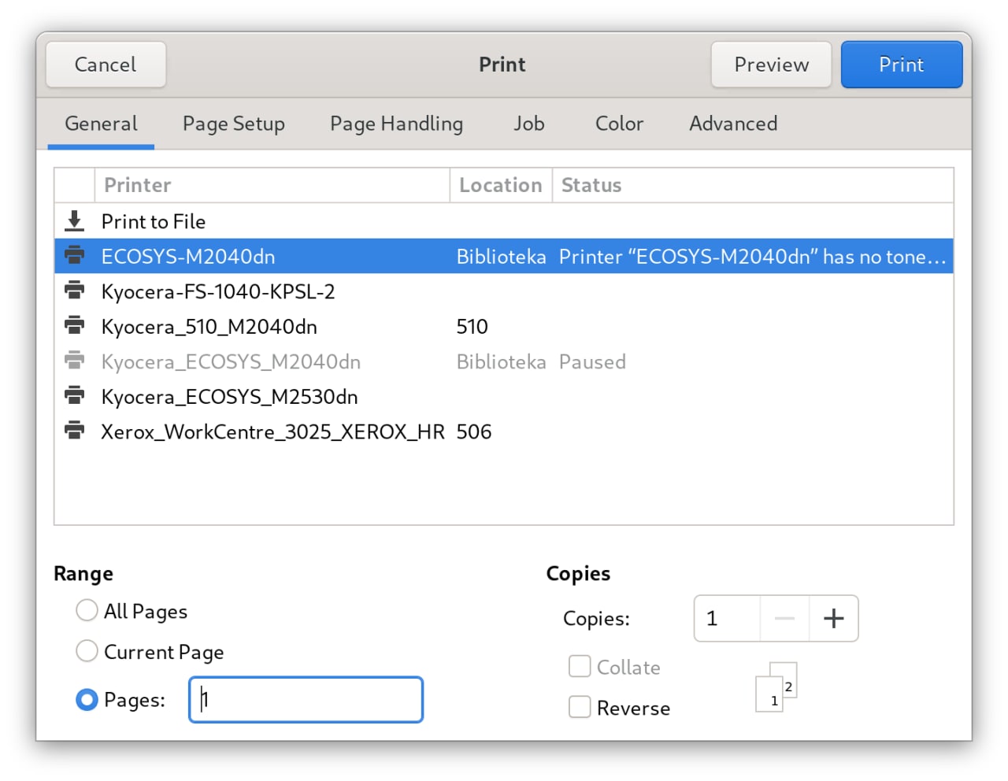Click printer icon beside ECOSYS-M2040dn
The height and width of the screenshot is (781, 1008).
74,255
